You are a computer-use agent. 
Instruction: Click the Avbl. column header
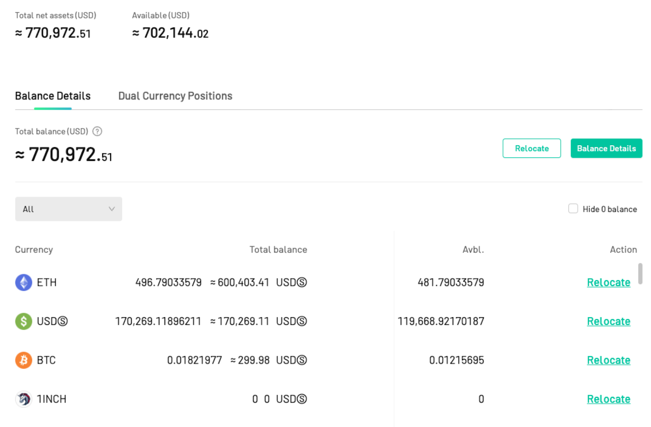tap(473, 250)
